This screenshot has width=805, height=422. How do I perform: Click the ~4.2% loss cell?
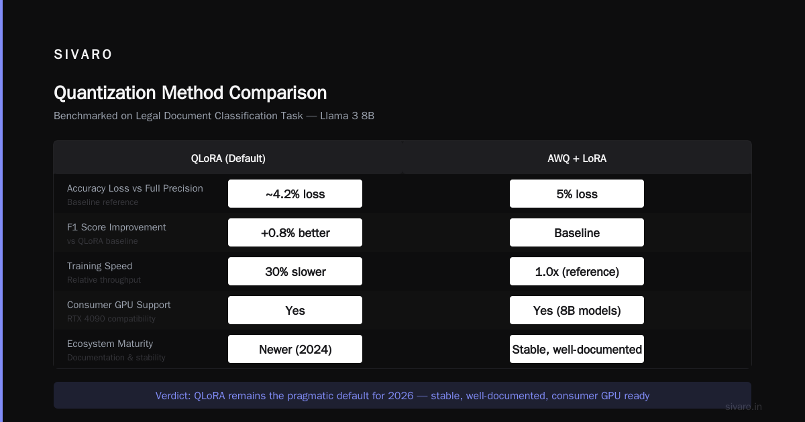click(295, 194)
